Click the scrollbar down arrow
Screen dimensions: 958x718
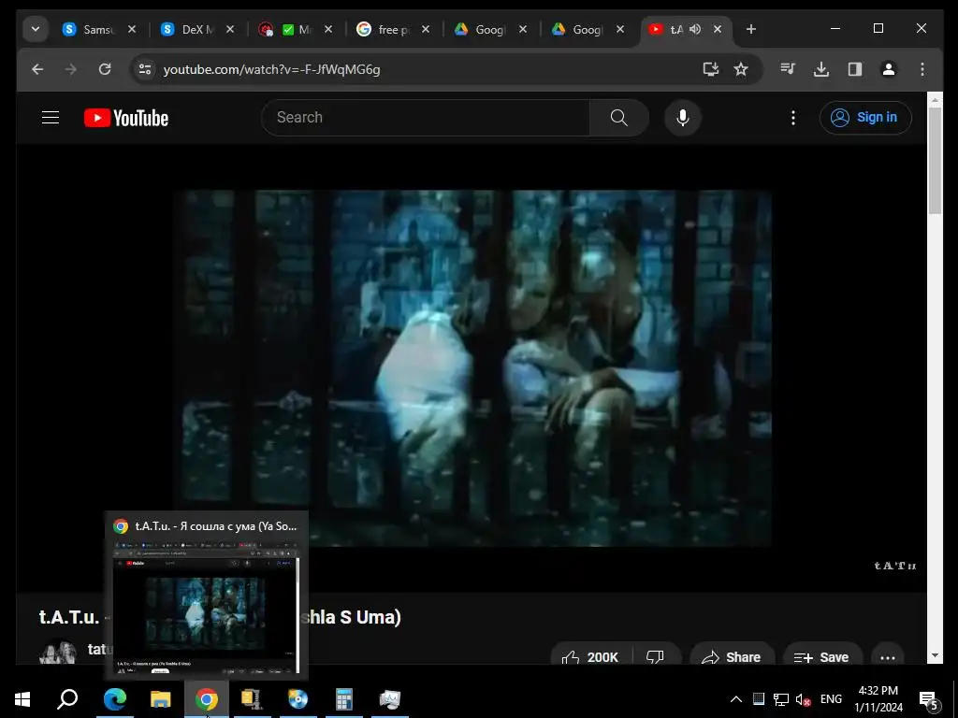(x=935, y=655)
